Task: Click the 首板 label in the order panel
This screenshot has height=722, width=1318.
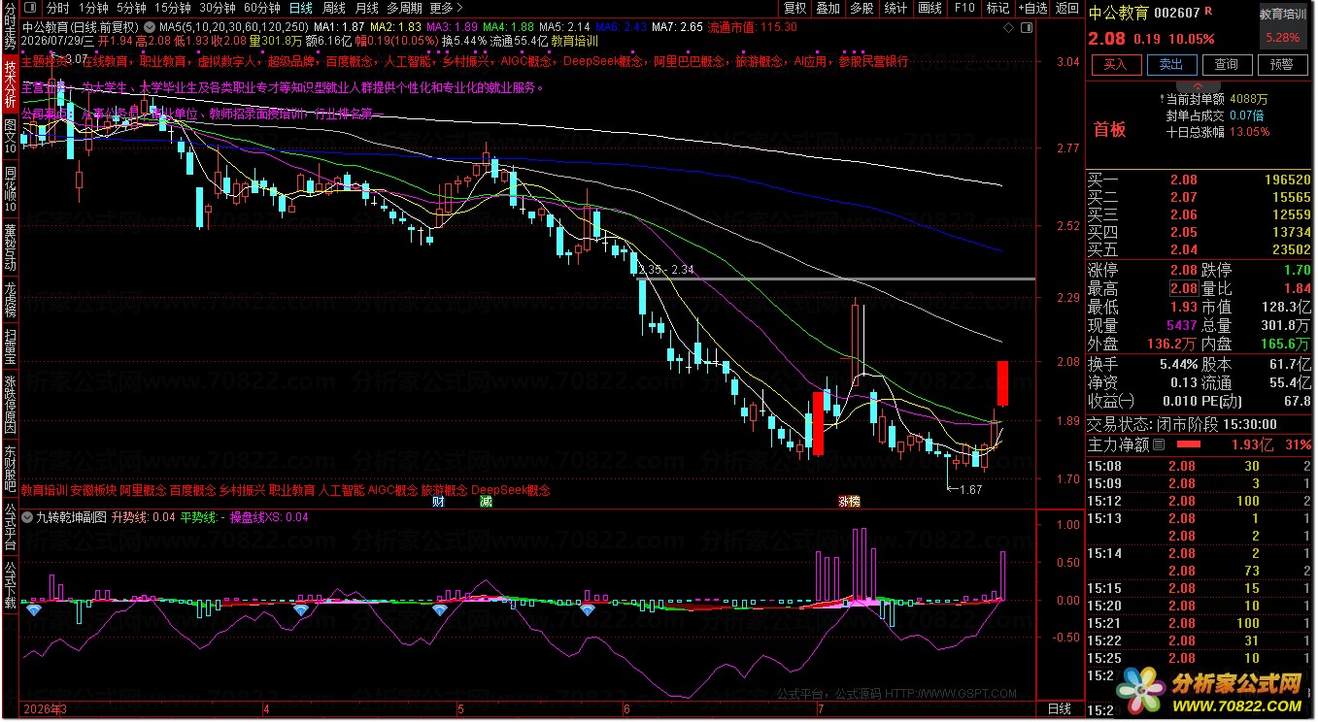Action: [x=1110, y=129]
